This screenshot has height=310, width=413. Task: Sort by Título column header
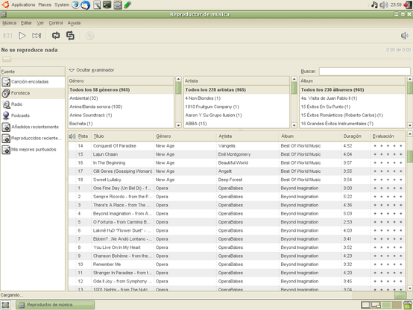pos(123,136)
